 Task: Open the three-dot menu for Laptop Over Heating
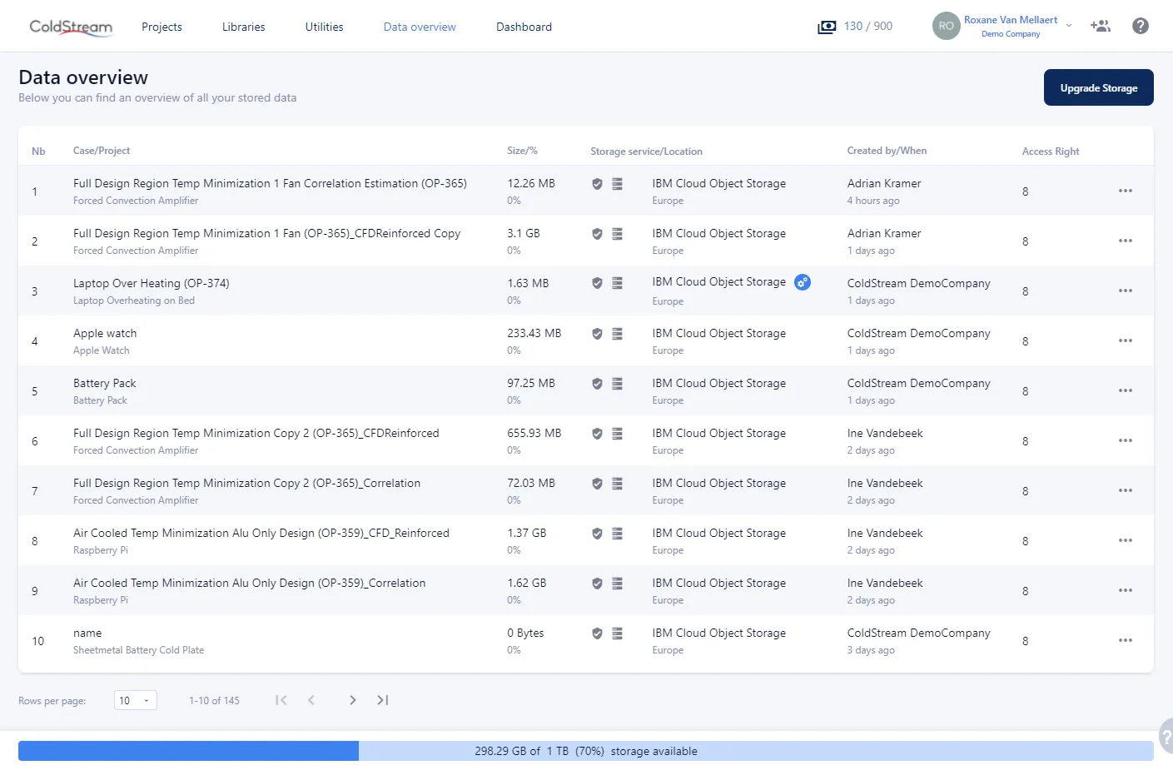pos(1126,291)
